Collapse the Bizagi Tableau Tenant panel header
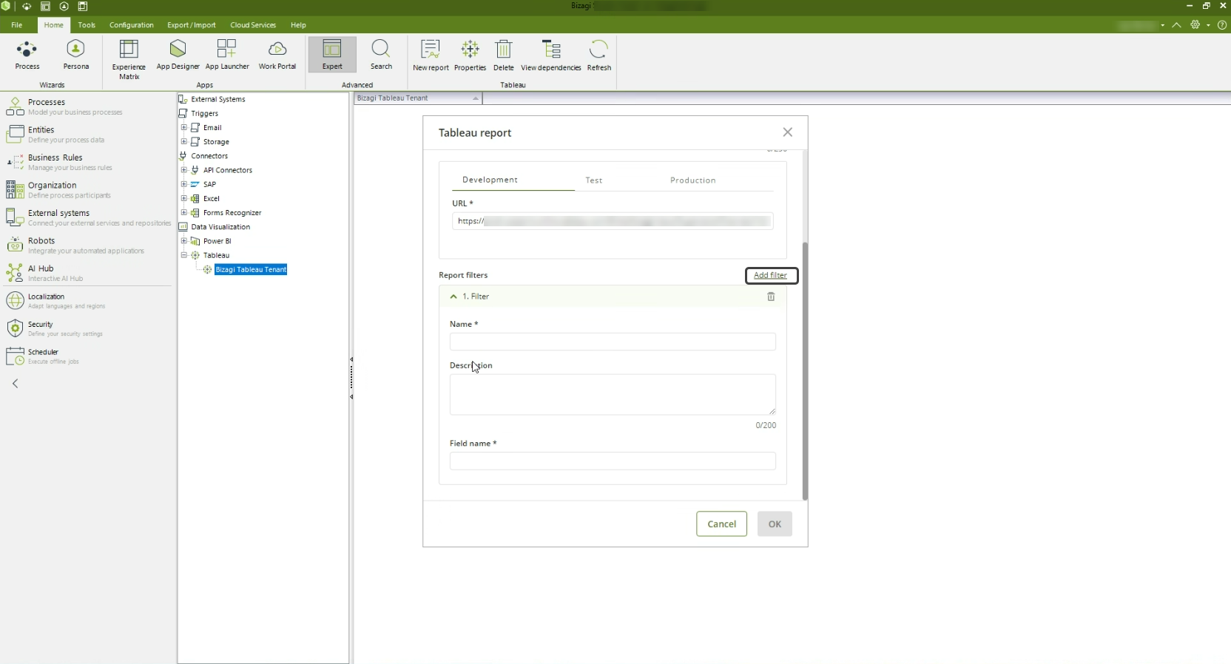Image resolution: width=1231 pixels, height=664 pixels. tap(476, 98)
